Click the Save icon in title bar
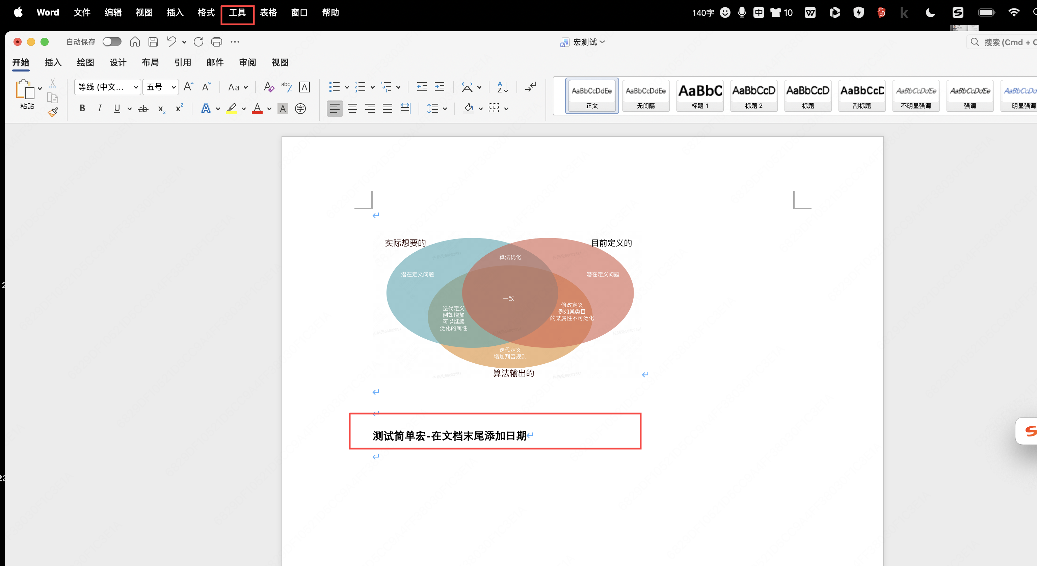 tap(153, 42)
